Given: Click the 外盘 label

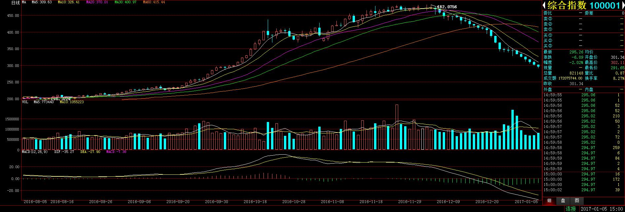Looking at the screenshot, I should click(x=548, y=89).
